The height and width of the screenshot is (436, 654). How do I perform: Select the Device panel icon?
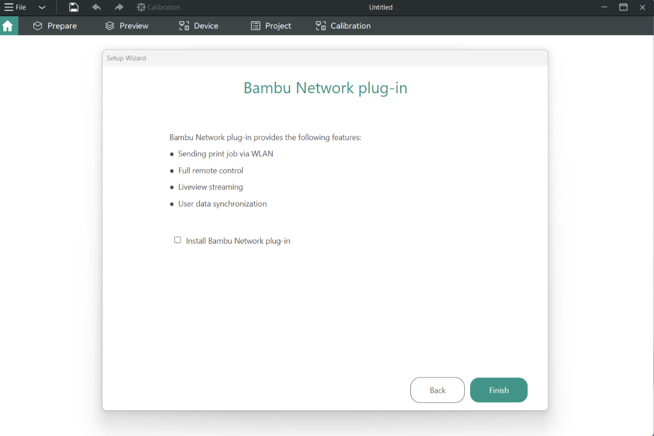(x=183, y=25)
